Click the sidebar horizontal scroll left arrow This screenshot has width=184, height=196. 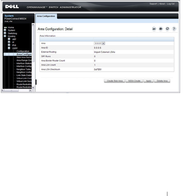coord(2,90)
